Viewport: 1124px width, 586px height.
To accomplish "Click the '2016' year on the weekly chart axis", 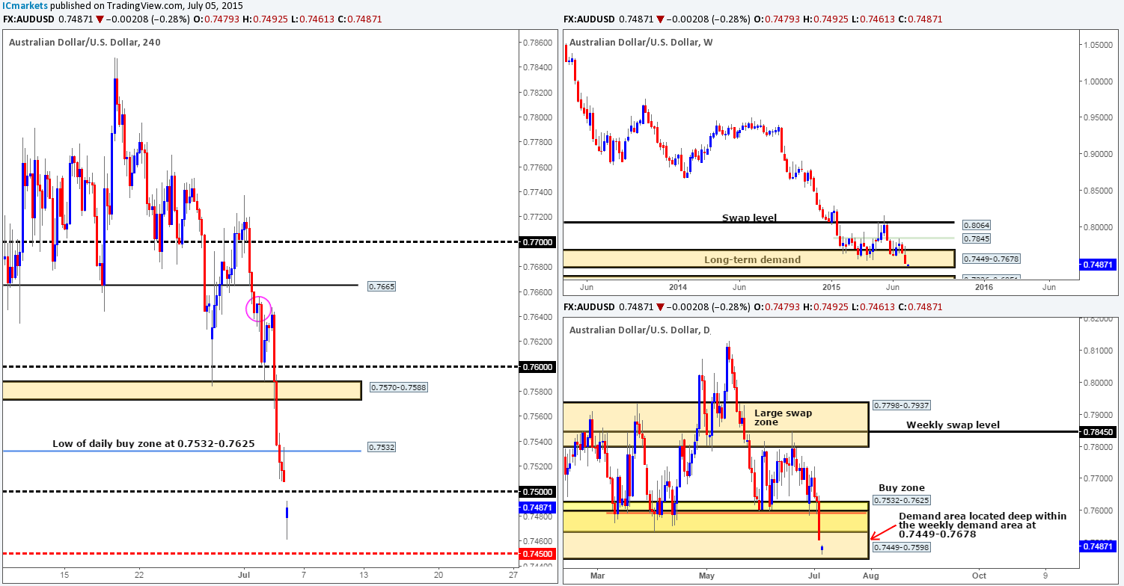I will [984, 286].
